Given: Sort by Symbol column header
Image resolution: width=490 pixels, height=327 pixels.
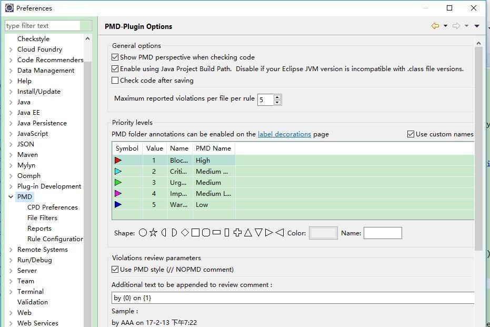Looking at the screenshot, I should [x=127, y=148].
